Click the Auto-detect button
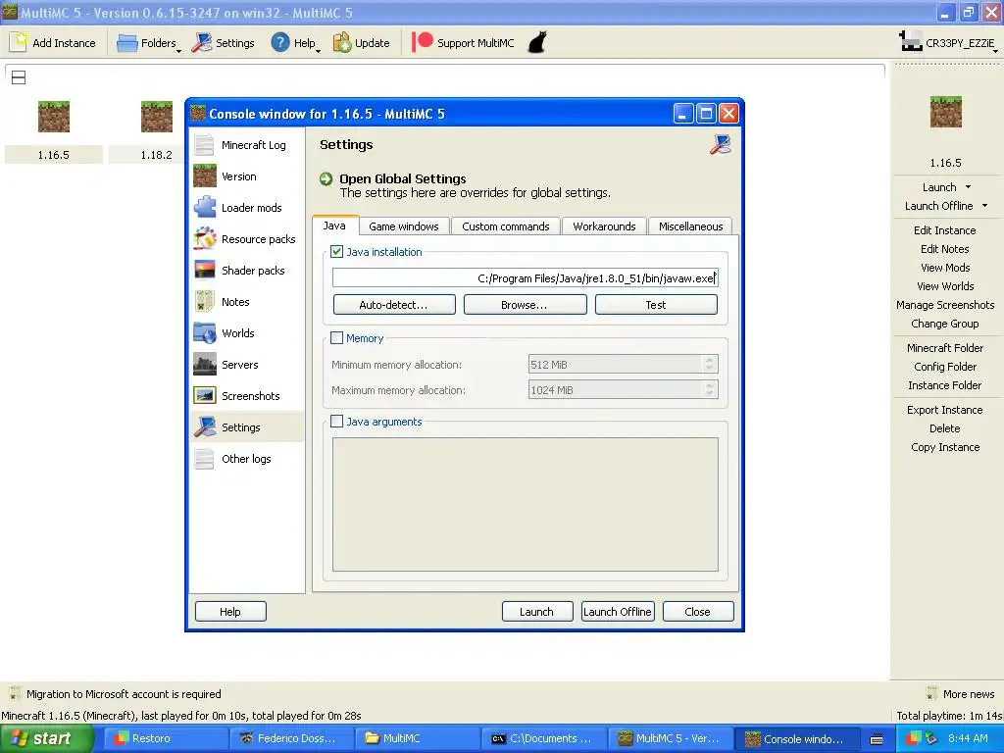The width and height of the screenshot is (1004, 753). 394,305
